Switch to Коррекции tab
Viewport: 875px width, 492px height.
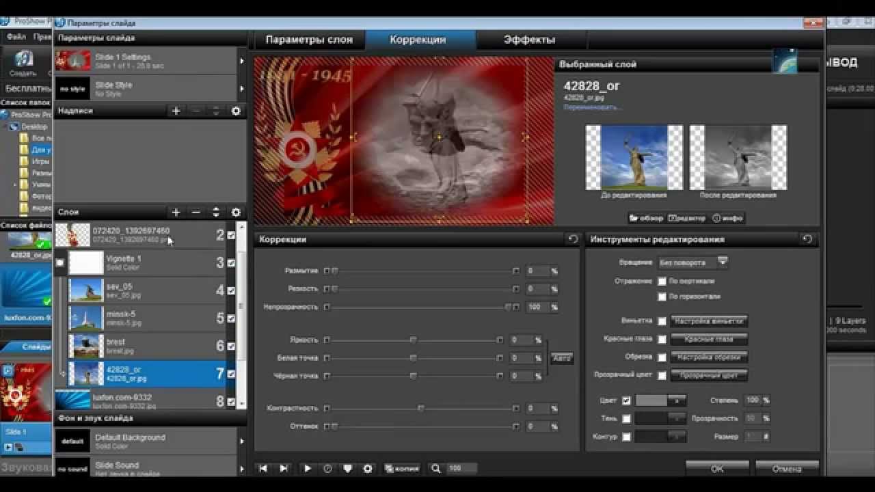coord(418,40)
